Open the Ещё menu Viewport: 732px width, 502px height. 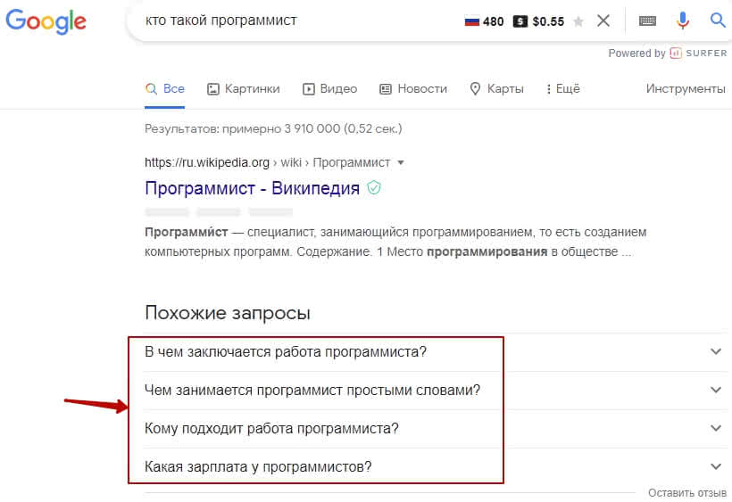click(x=563, y=88)
